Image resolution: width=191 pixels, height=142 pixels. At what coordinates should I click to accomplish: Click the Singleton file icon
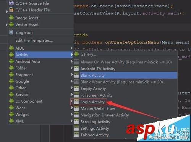(11, 32)
